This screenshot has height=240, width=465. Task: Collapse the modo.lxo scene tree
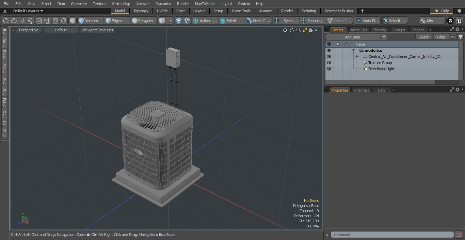pos(353,50)
